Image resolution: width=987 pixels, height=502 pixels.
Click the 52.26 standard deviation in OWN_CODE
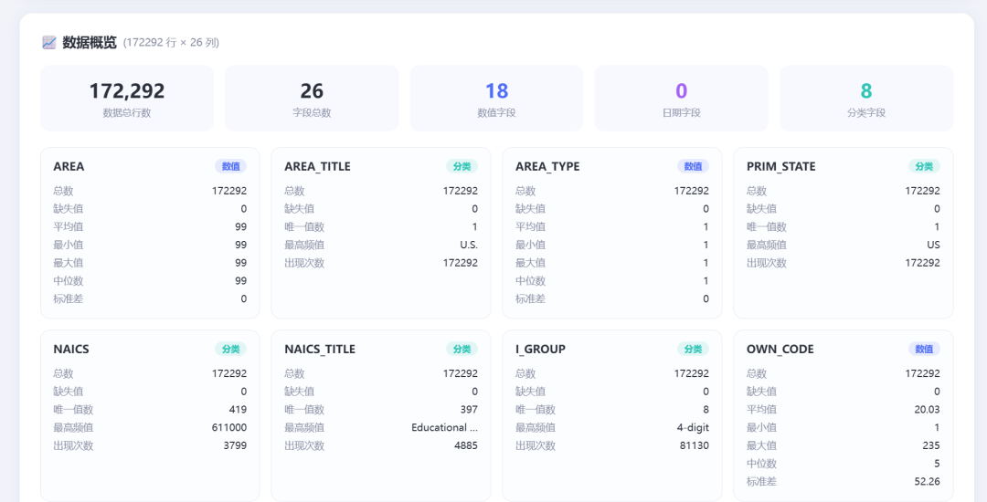click(929, 482)
